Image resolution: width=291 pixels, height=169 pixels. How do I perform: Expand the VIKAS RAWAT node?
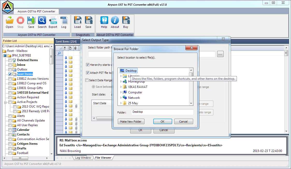click(121, 87)
